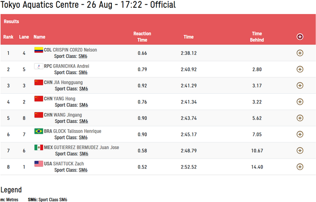Open athlete GLOCK Talisson Henrique
This screenshot has width=316, height=202.
click(77, 132)
